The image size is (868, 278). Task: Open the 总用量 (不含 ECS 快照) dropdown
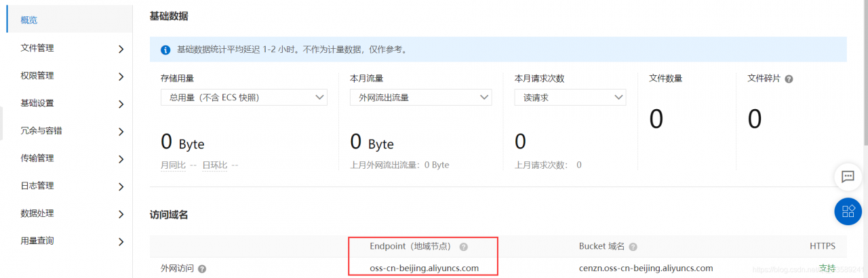point(244,98)
